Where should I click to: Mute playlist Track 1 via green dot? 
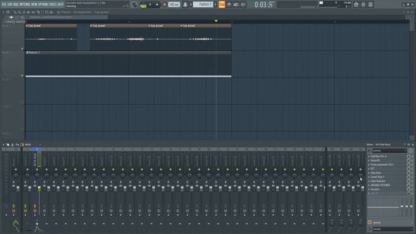pyautogui.click(x=22, y=49)
